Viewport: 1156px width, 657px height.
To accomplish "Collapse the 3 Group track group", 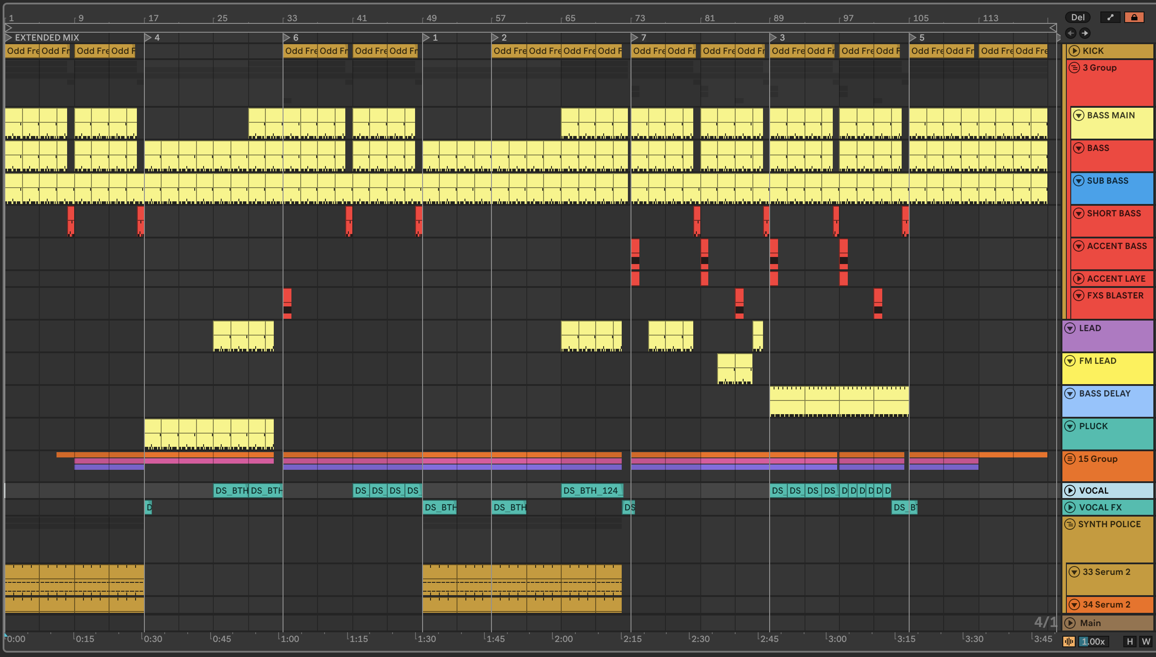I will coord(1074,68).
